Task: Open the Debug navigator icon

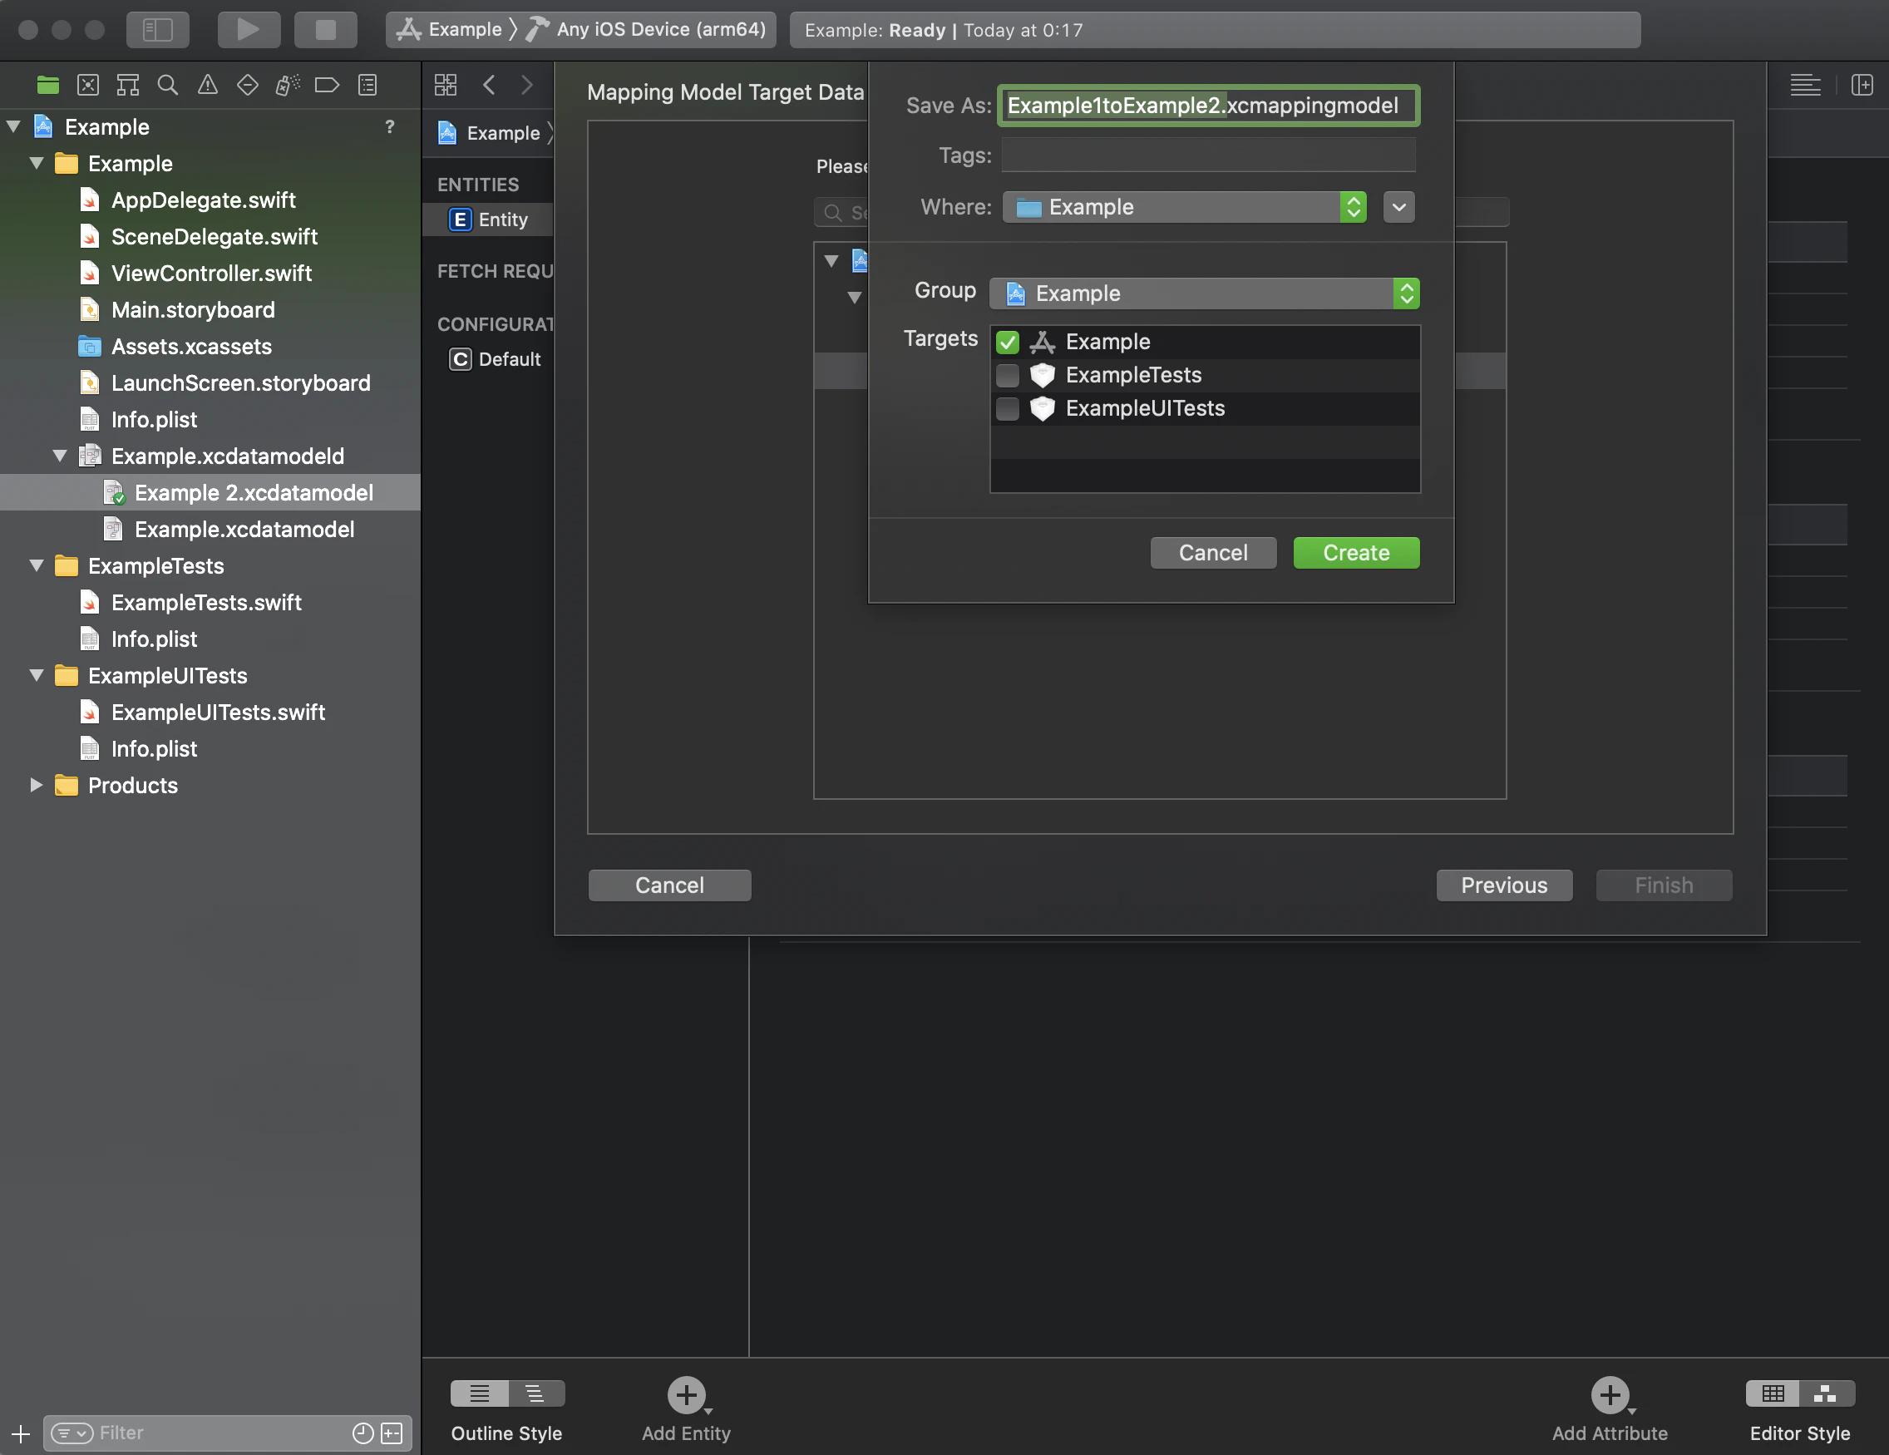Action: 287,85
